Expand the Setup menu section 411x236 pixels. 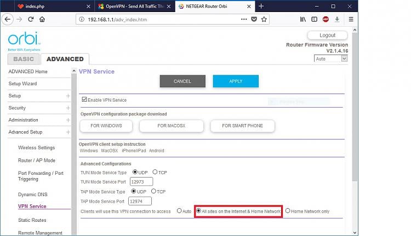pos(68,96)
